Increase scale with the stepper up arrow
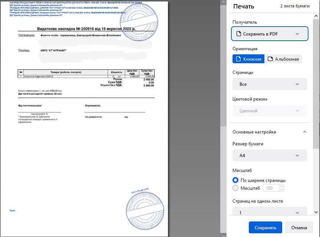This screenshot has height=237, width=320. pyautogui.click(x=281, y=186)
